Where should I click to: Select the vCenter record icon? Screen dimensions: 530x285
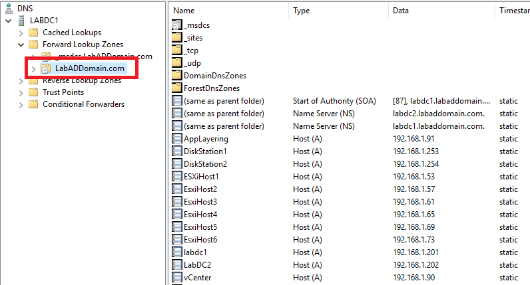pyautogui.click(x=177, y=278)
